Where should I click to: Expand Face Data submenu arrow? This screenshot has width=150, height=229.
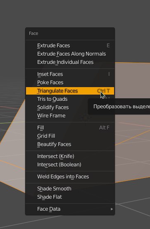coord(112,209)
